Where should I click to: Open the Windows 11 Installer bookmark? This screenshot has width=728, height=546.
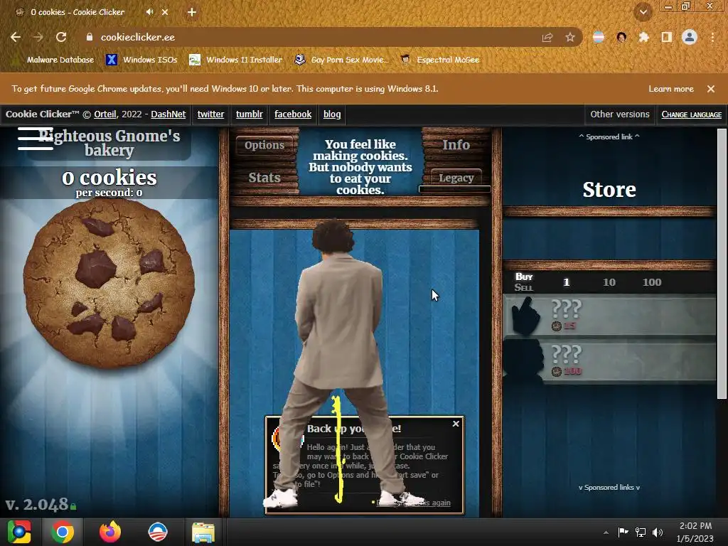point(236,60)
